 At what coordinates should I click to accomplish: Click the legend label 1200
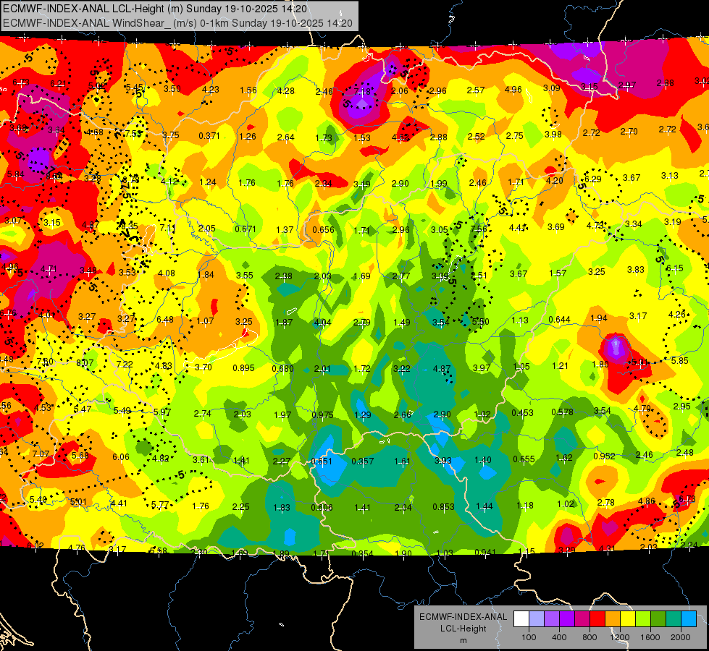coord(619,637)
